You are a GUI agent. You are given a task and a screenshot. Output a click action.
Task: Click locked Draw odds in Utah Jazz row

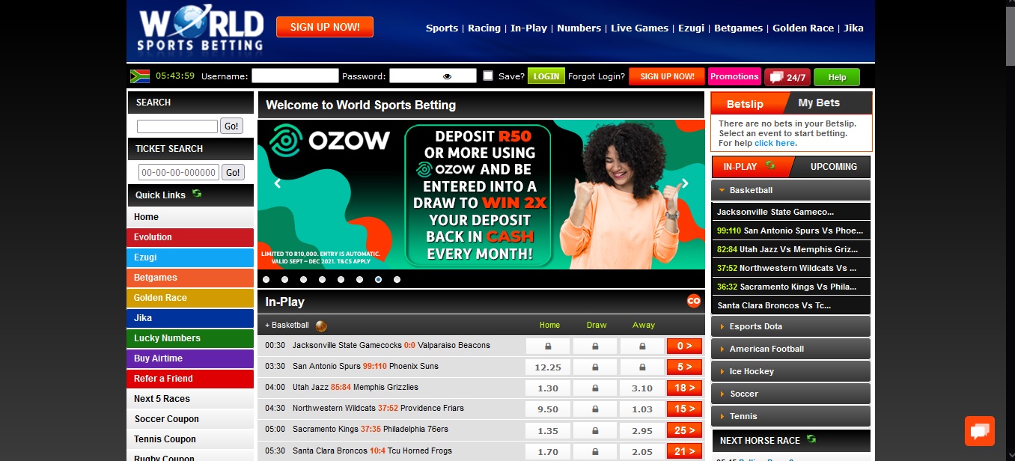coord(595,388)
